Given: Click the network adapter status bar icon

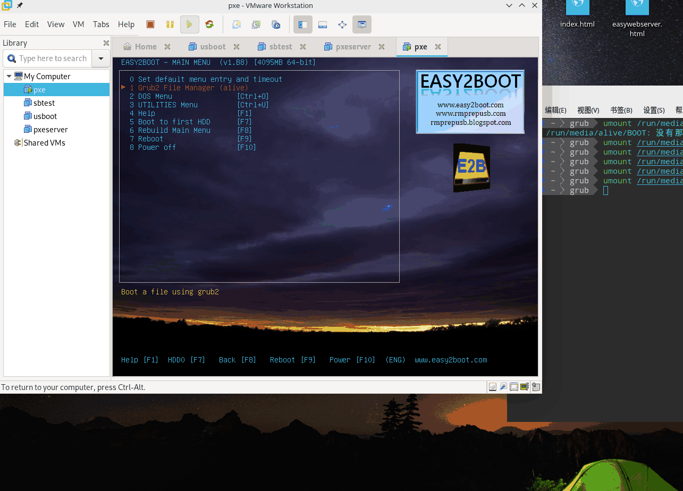Looking at the screenshot, I should click(525, 387).
